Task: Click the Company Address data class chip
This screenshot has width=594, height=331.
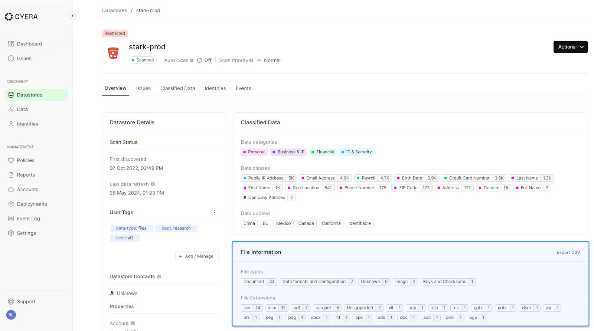Action: point(268,197)
